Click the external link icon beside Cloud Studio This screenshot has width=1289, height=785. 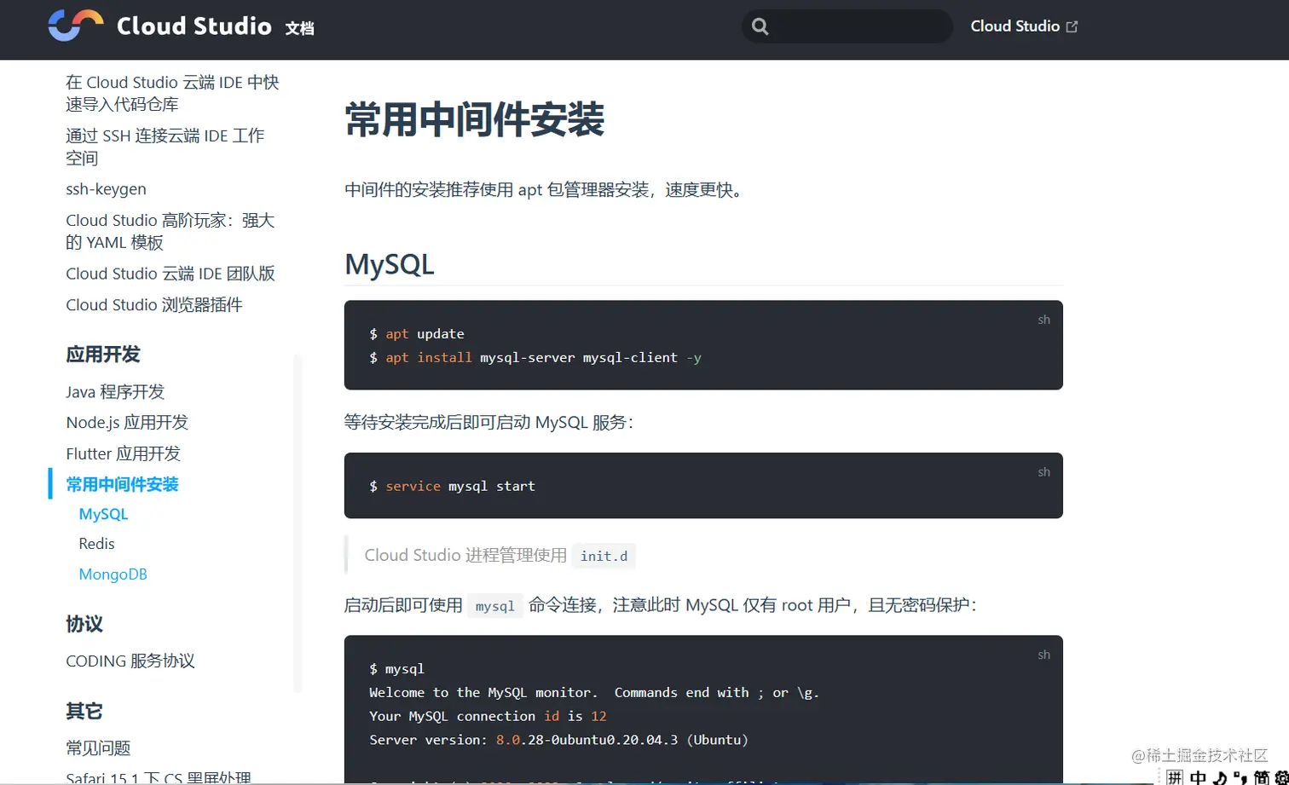tap(1072, 26)
